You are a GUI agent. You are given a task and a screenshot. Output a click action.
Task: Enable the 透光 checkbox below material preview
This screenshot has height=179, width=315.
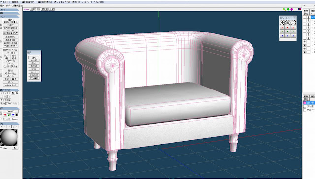pyautogui.click(x=1, y=149)
